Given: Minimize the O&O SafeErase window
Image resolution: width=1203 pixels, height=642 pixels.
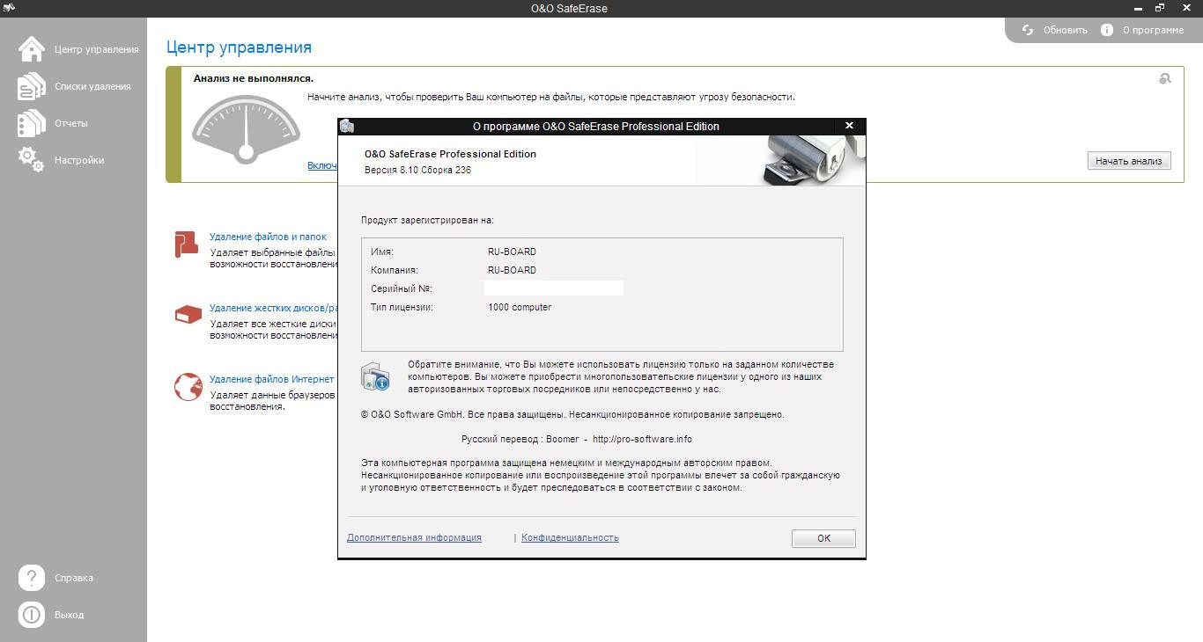Looking at the screenshot, I should pos(1138,8).
